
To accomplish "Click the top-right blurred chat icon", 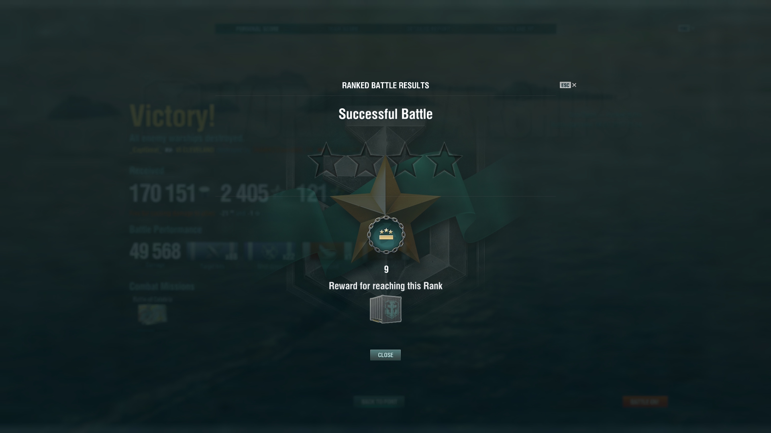I will click(x=683, y=28).
